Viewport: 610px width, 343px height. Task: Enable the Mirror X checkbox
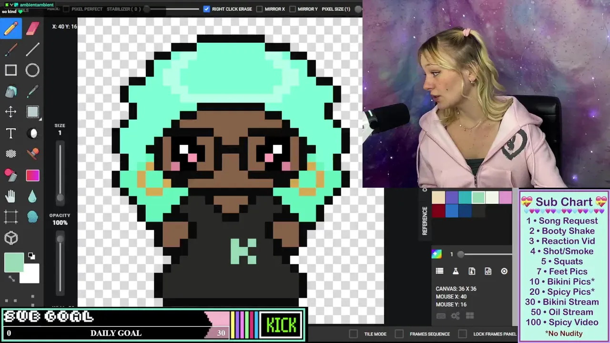click(259, 9)
